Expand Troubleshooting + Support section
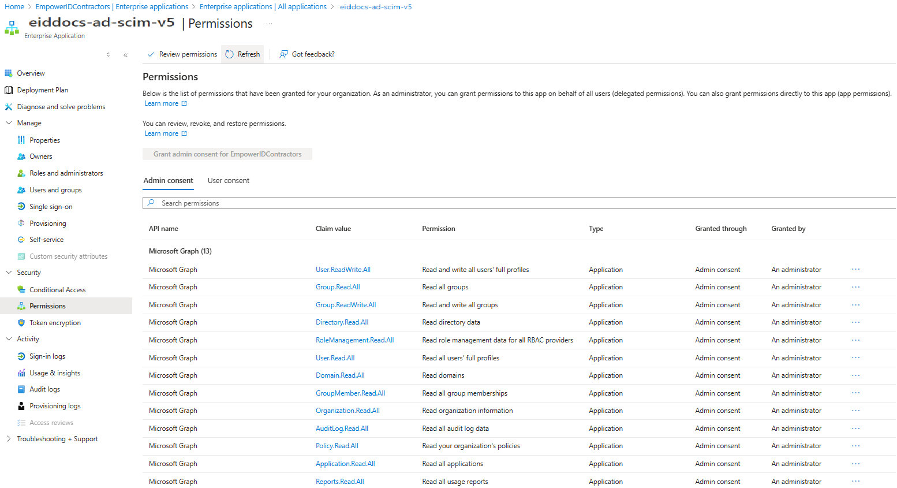The height and width of the screenshot is (488, 897). point(9,439)
